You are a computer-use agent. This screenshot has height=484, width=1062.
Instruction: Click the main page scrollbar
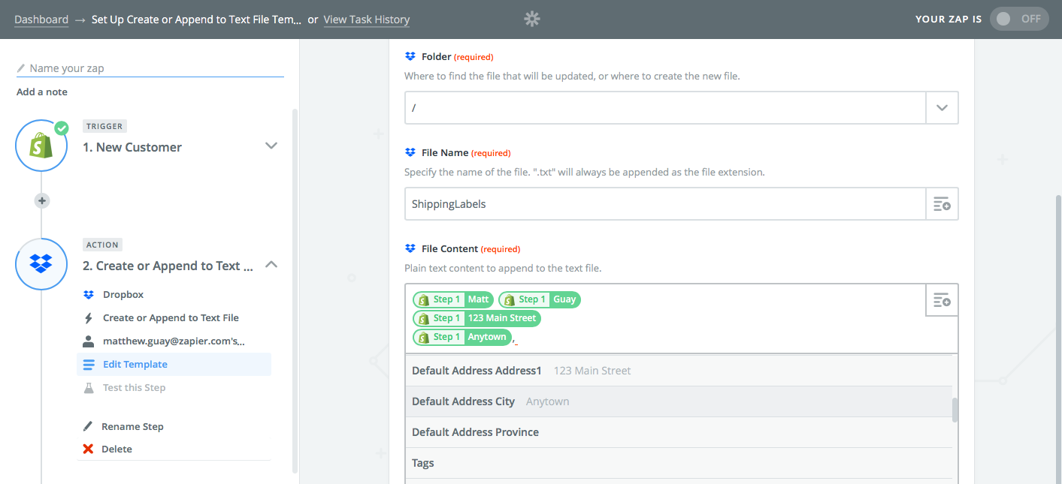pos(1058,338)
